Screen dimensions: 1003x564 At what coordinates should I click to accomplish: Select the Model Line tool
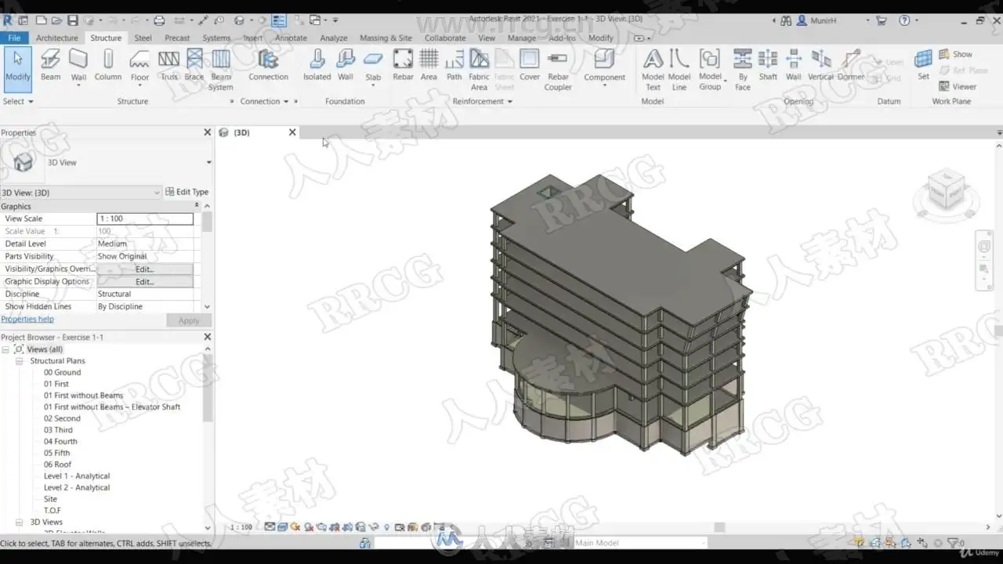pyautogui.click(x=679, y=70)
